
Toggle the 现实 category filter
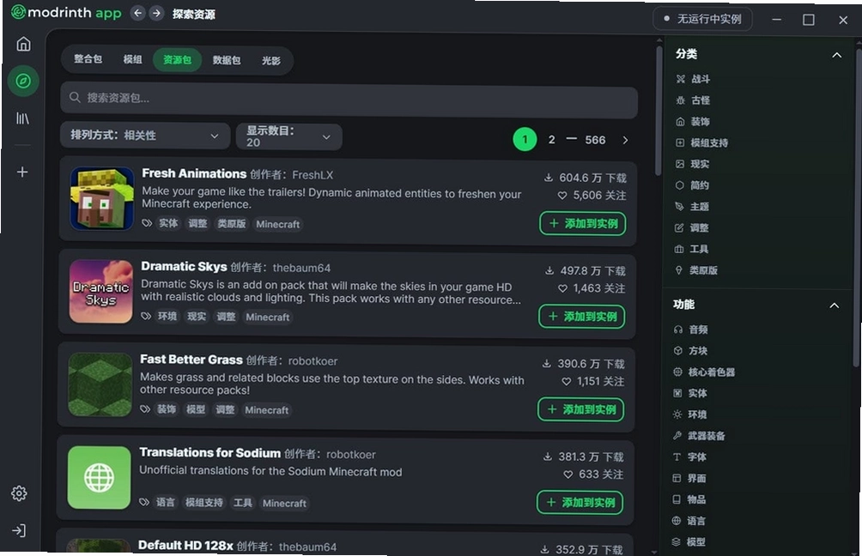coord(693,164)
